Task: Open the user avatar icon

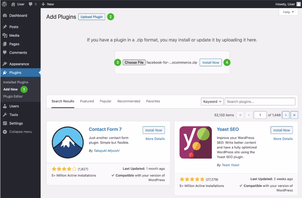Action: [298, 4]
